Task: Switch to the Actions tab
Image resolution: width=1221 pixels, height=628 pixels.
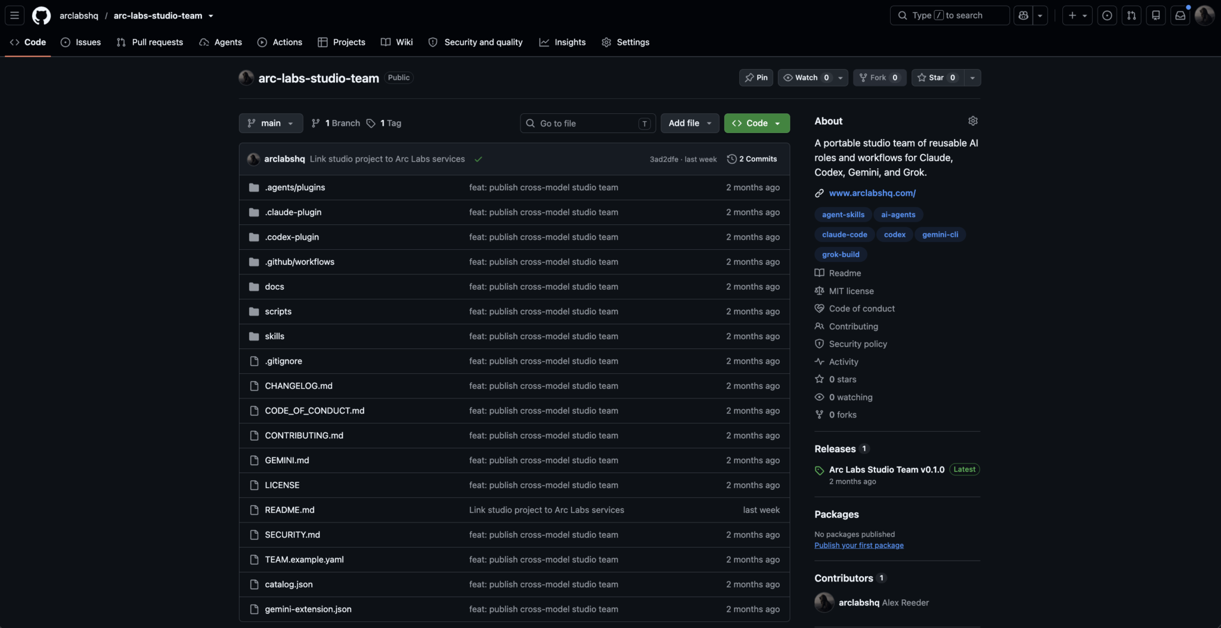Action: click(280, 42)
